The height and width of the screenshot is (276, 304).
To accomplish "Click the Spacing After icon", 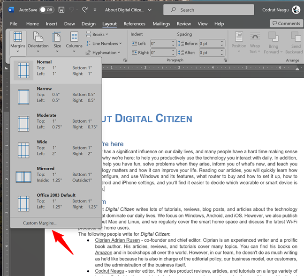I will point(181,52).
